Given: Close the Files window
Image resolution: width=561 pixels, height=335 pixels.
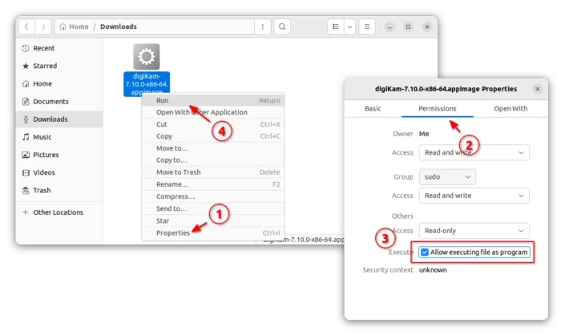Looking at the screenshot, I should [427, 26].
